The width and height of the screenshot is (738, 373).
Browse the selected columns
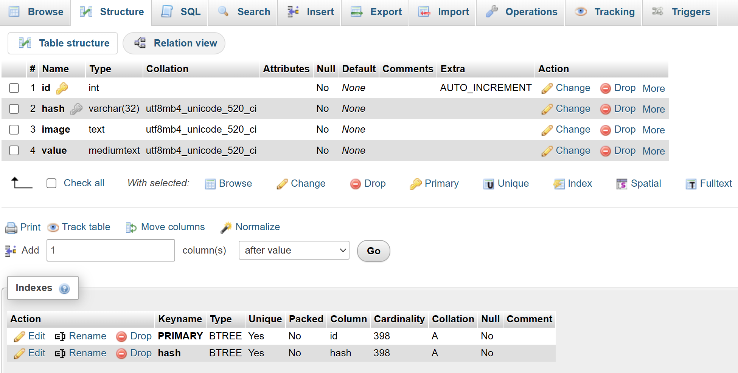228,184
